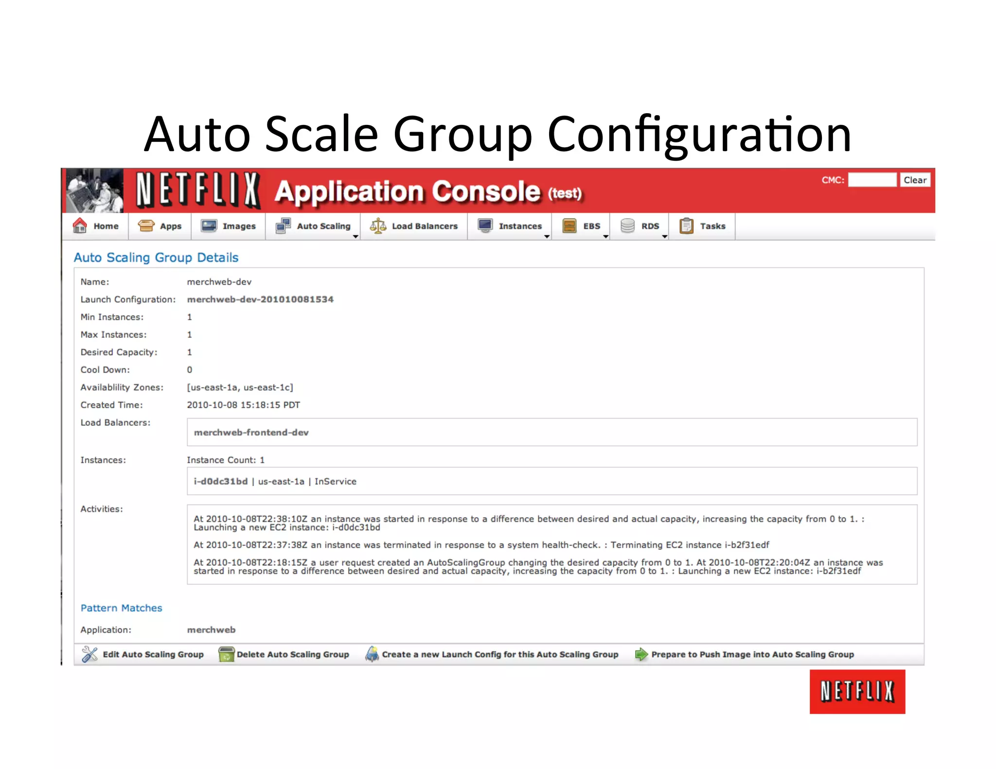Click the InService status text
Viewport: 996px width, 769px height.
click(x=335, y=481)
